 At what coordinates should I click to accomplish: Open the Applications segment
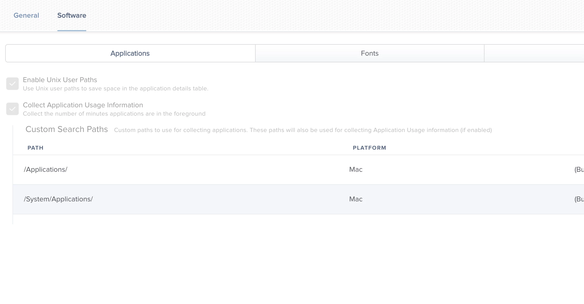(x=130, y=53)
